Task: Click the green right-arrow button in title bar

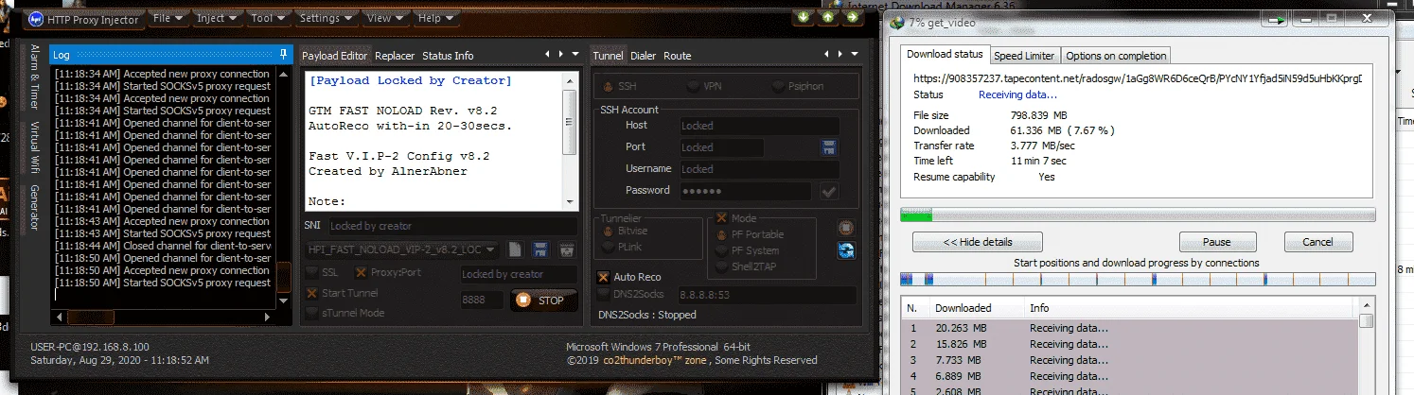Action: (x=851, y=17)
